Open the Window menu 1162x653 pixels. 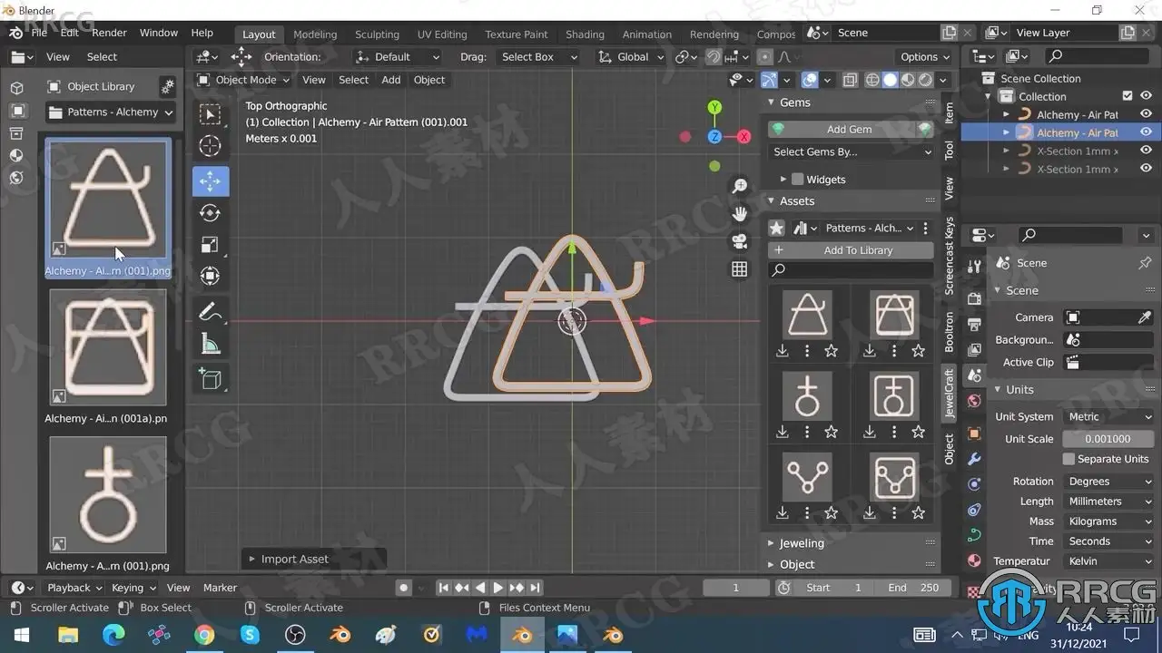pos(159,33)
